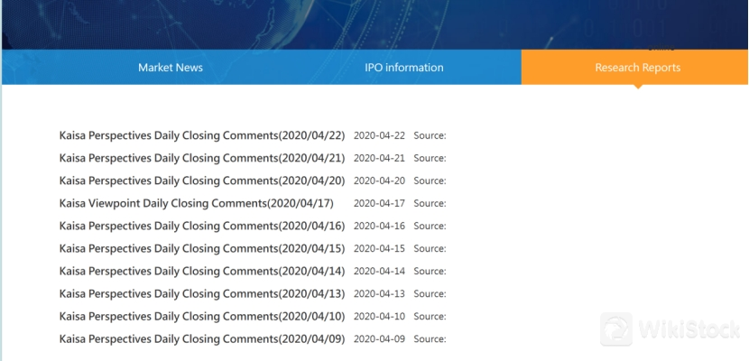This screenshot has height=361, width=749.
Task: Open Kaisa Perspectives Daily Closing Comments(2020/04/13)
Action: (202, 293)
